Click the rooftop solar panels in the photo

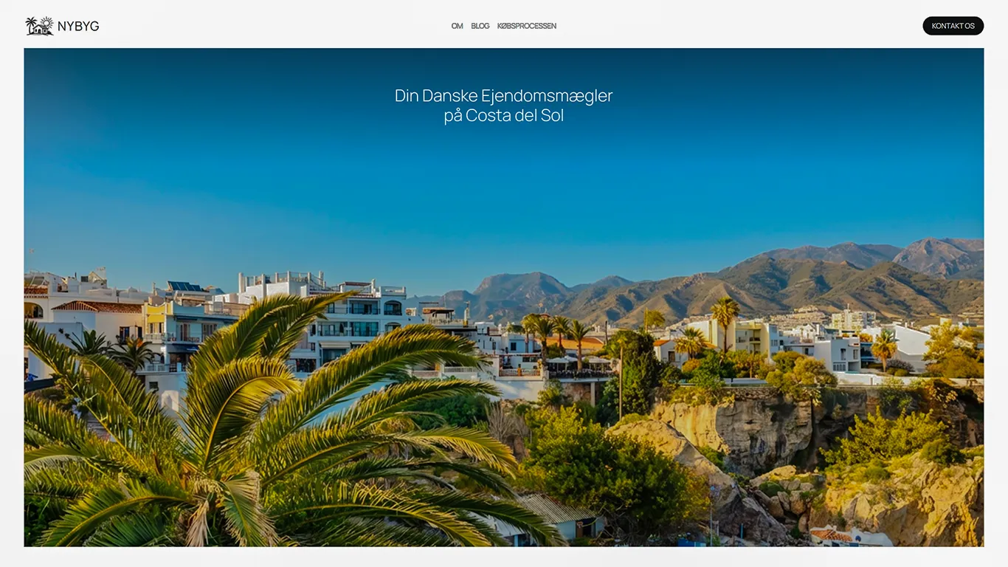[184, 286]
